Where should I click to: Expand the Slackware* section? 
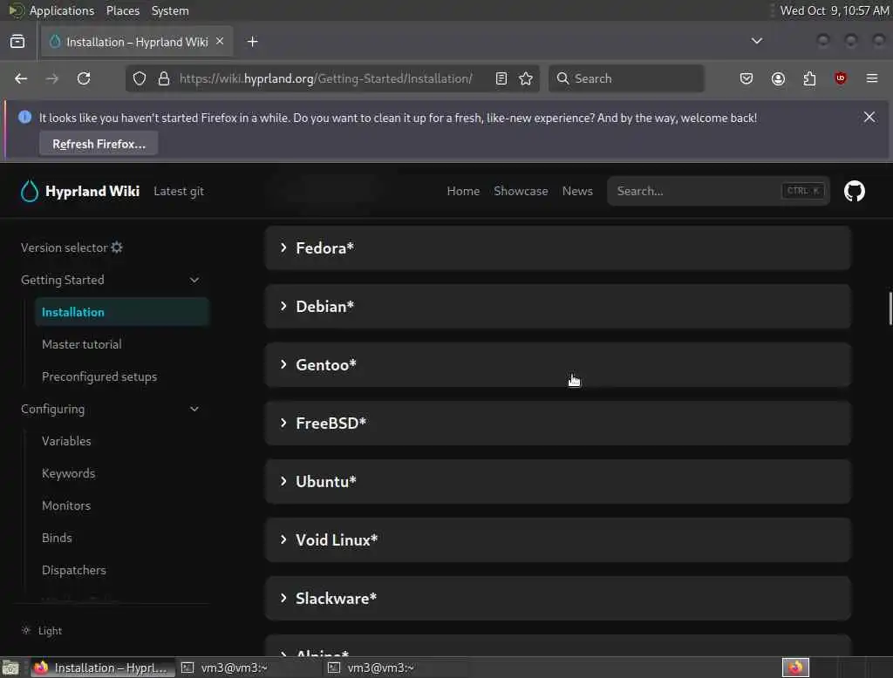coord(557,599)
